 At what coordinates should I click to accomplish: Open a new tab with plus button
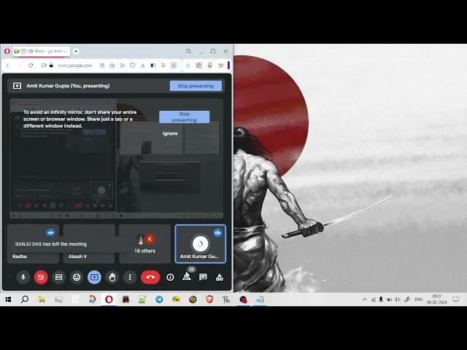pos(76,51)
